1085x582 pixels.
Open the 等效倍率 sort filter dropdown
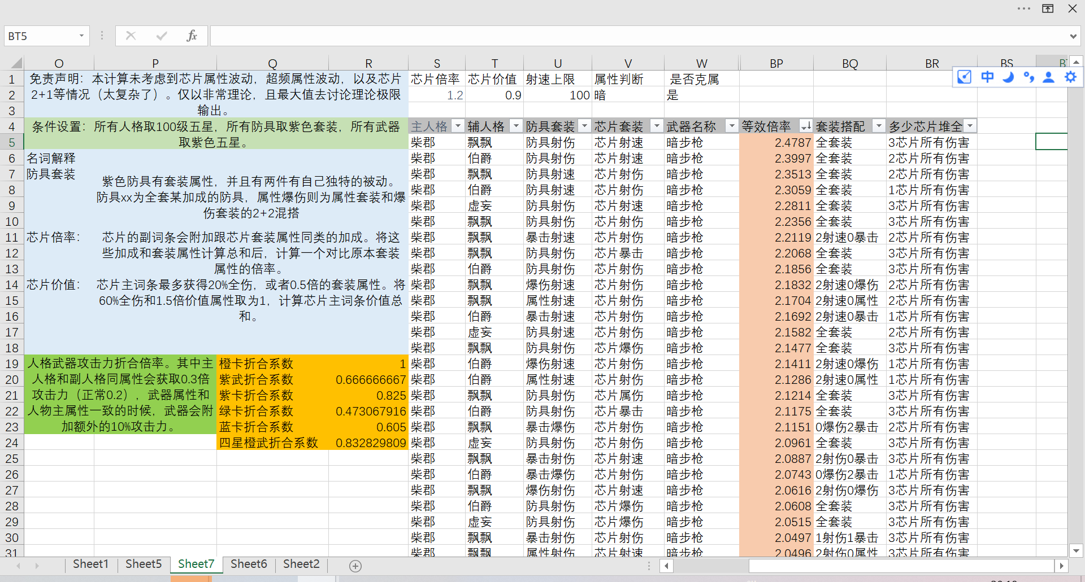[x=806, y=126]
